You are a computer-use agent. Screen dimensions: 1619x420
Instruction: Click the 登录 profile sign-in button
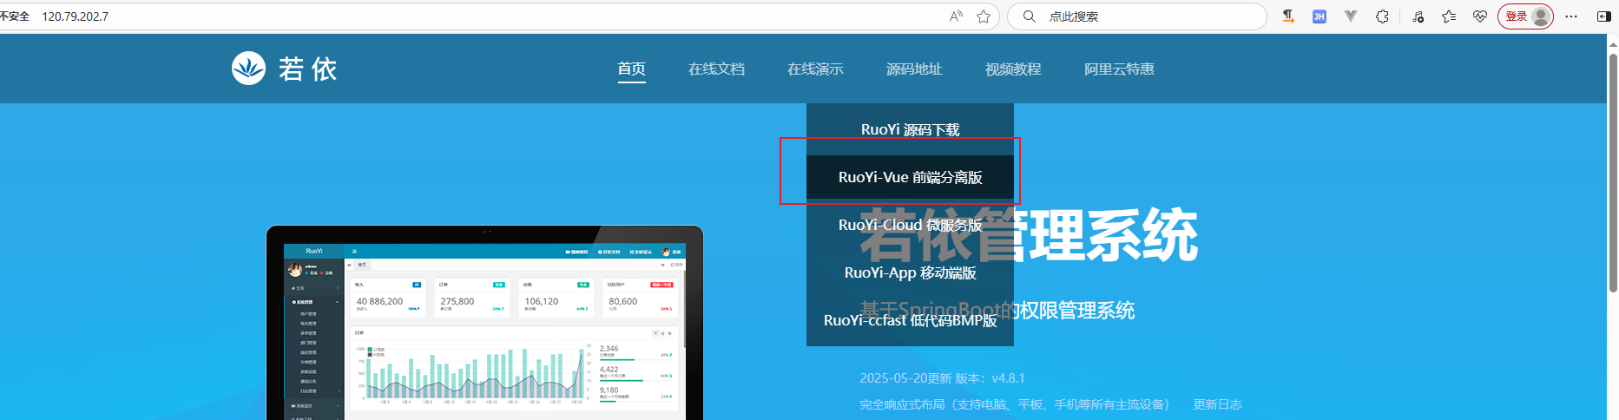(x=1525, y=16)
